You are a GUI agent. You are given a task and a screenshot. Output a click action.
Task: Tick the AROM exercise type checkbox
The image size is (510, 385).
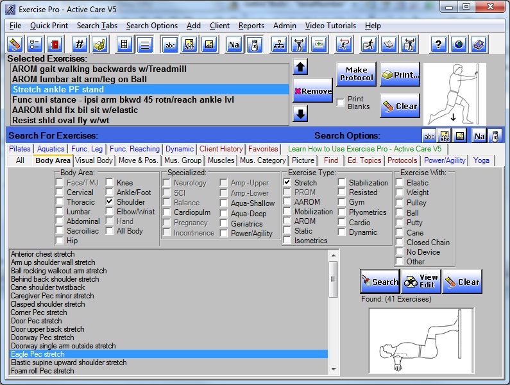(x=287, y=221)
